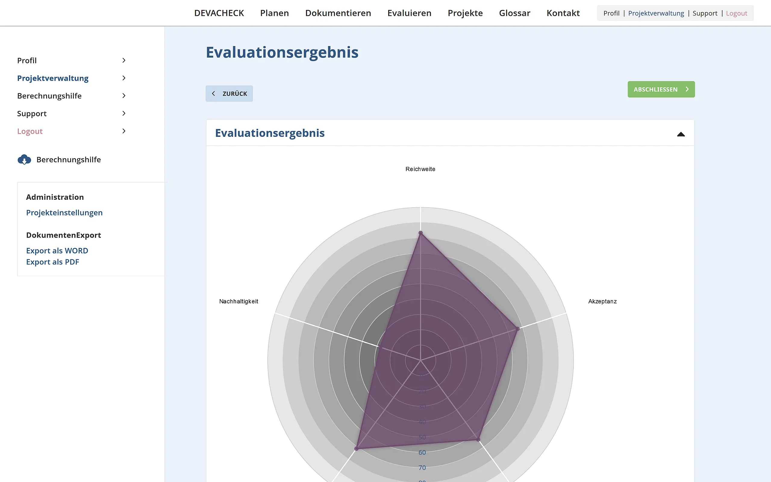Open the Projekteinstellungen link

(64, 213)
